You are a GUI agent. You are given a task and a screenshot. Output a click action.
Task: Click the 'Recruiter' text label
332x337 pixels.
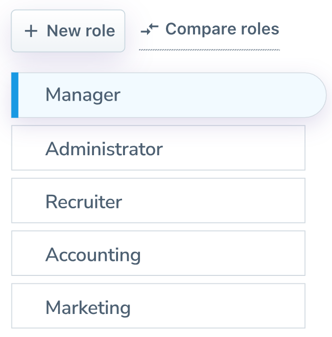83,202
